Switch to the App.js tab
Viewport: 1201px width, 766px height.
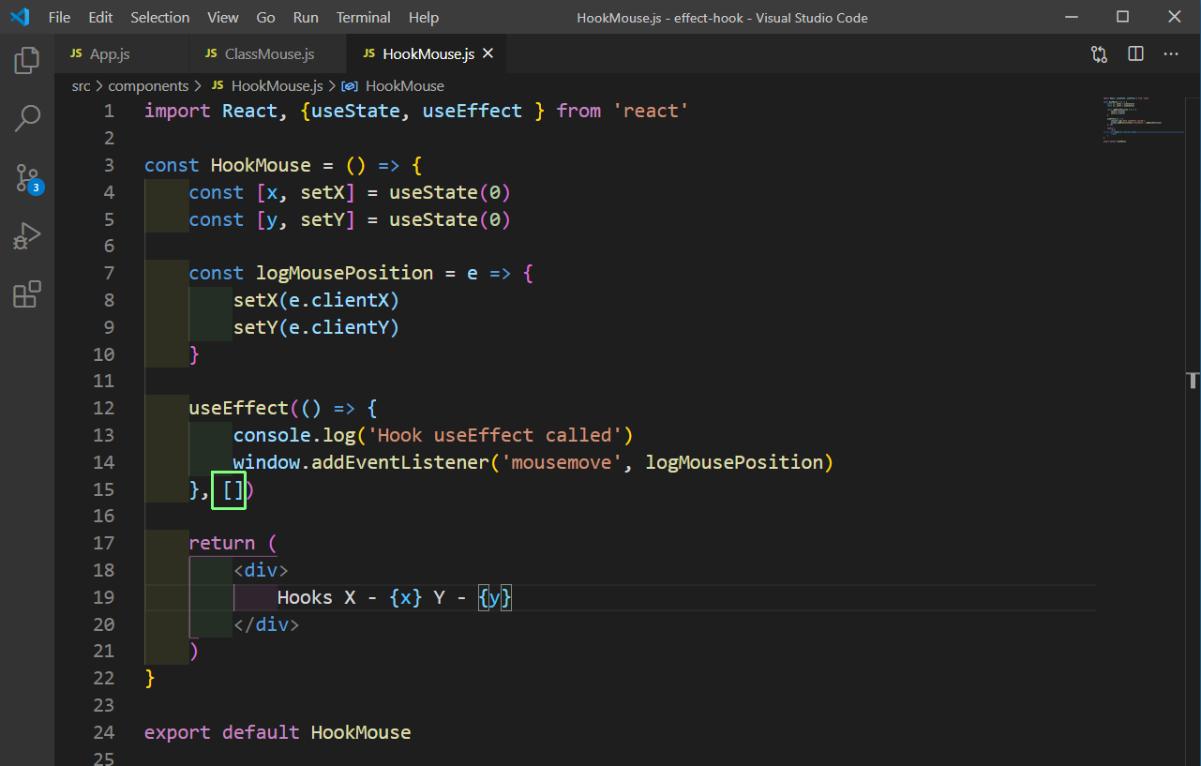coord(122,54)
